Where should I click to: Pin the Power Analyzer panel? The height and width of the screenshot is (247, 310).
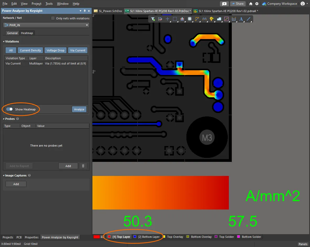[x=85, y=11]
